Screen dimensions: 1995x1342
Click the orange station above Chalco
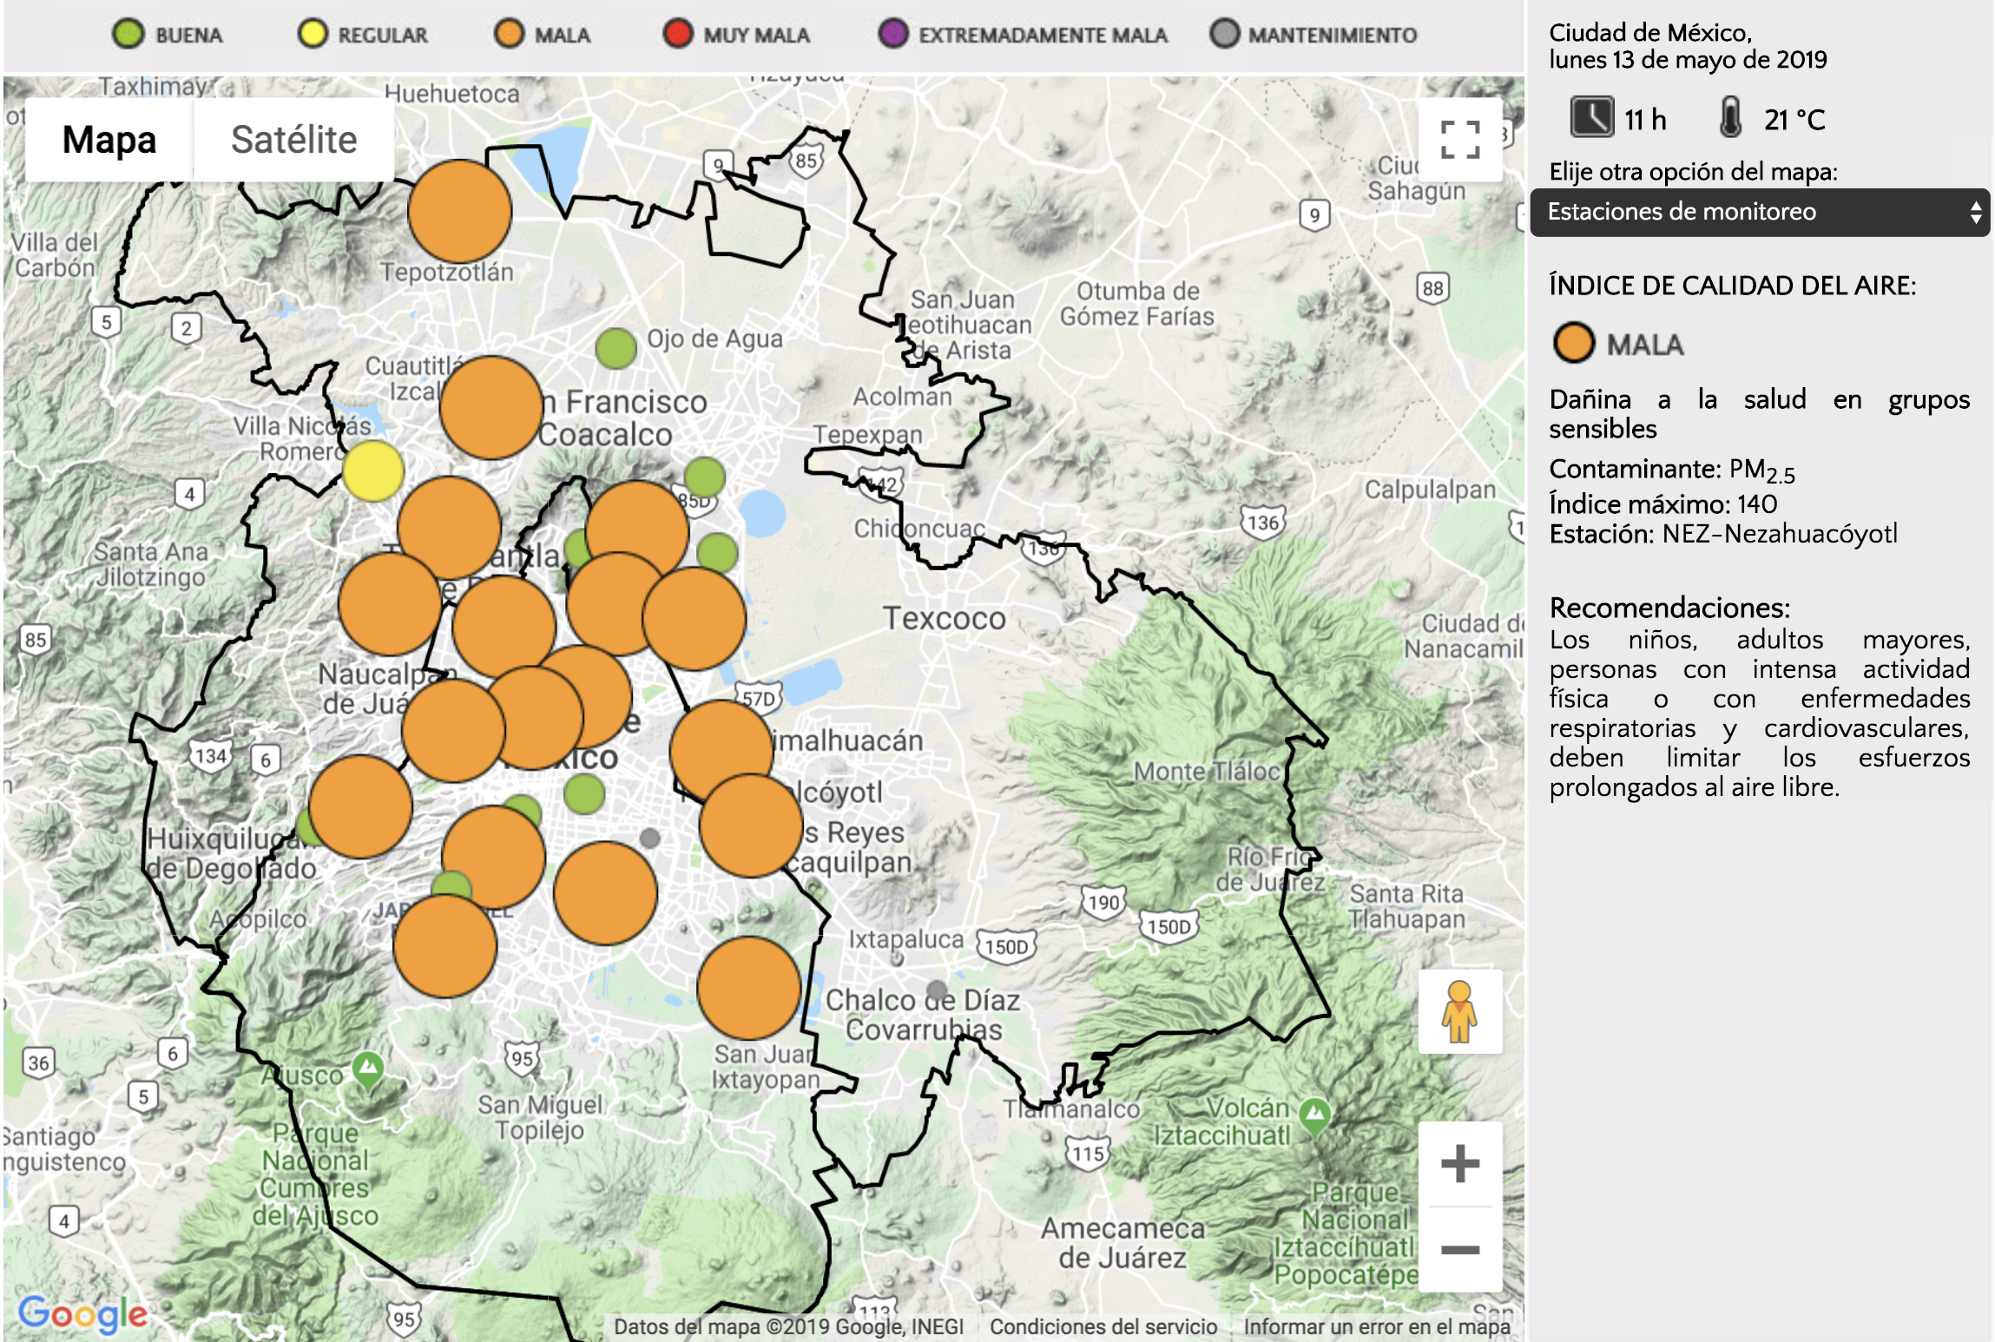[x=748, y=988]
